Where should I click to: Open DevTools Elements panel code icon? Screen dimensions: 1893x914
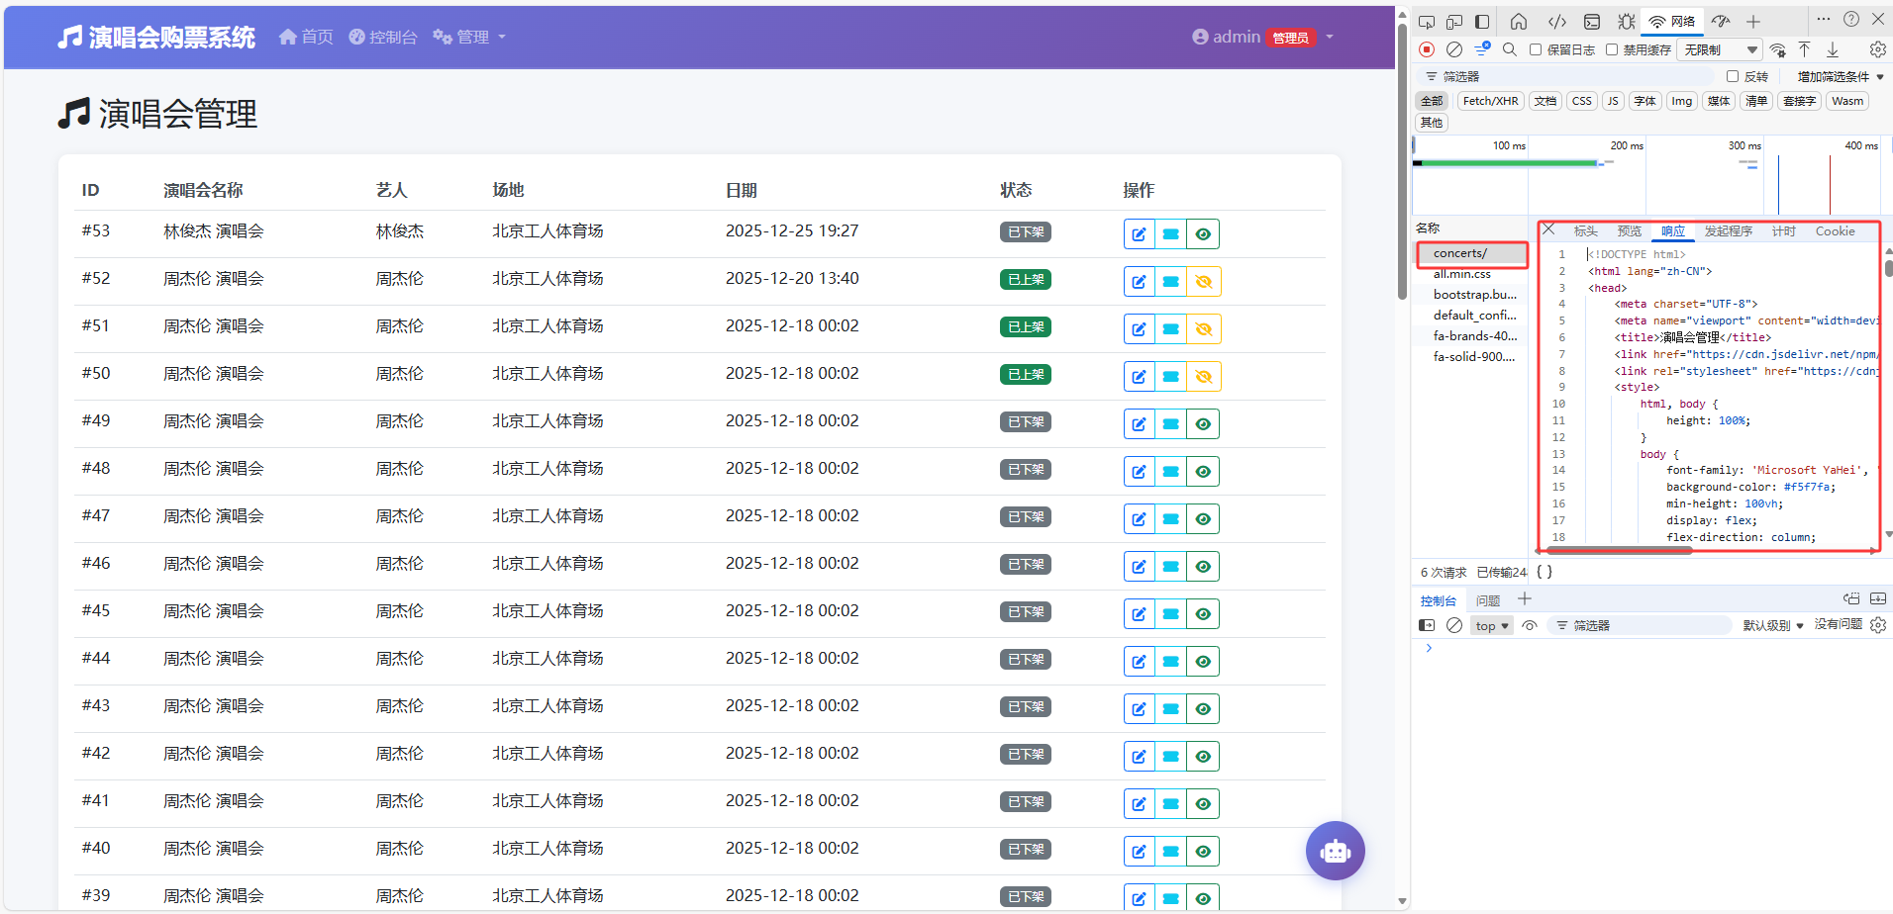pos(1557,22)
